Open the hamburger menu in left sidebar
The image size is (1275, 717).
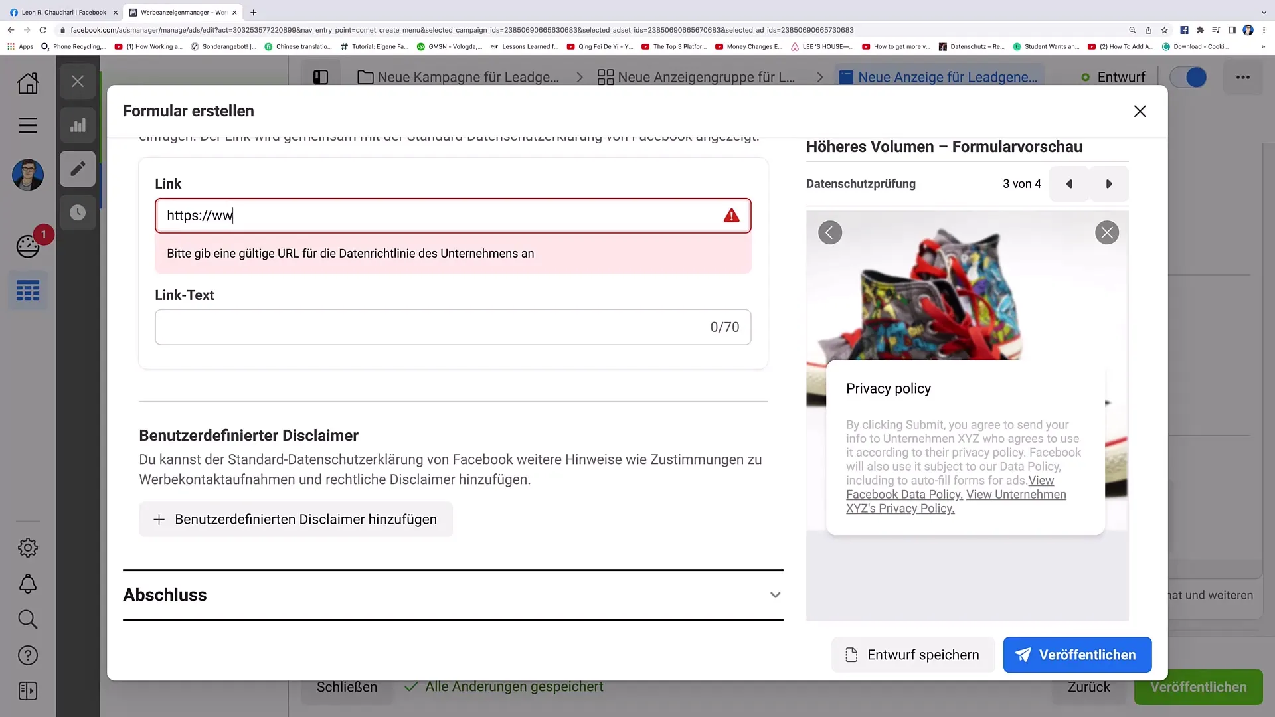[x=28, y=125]
